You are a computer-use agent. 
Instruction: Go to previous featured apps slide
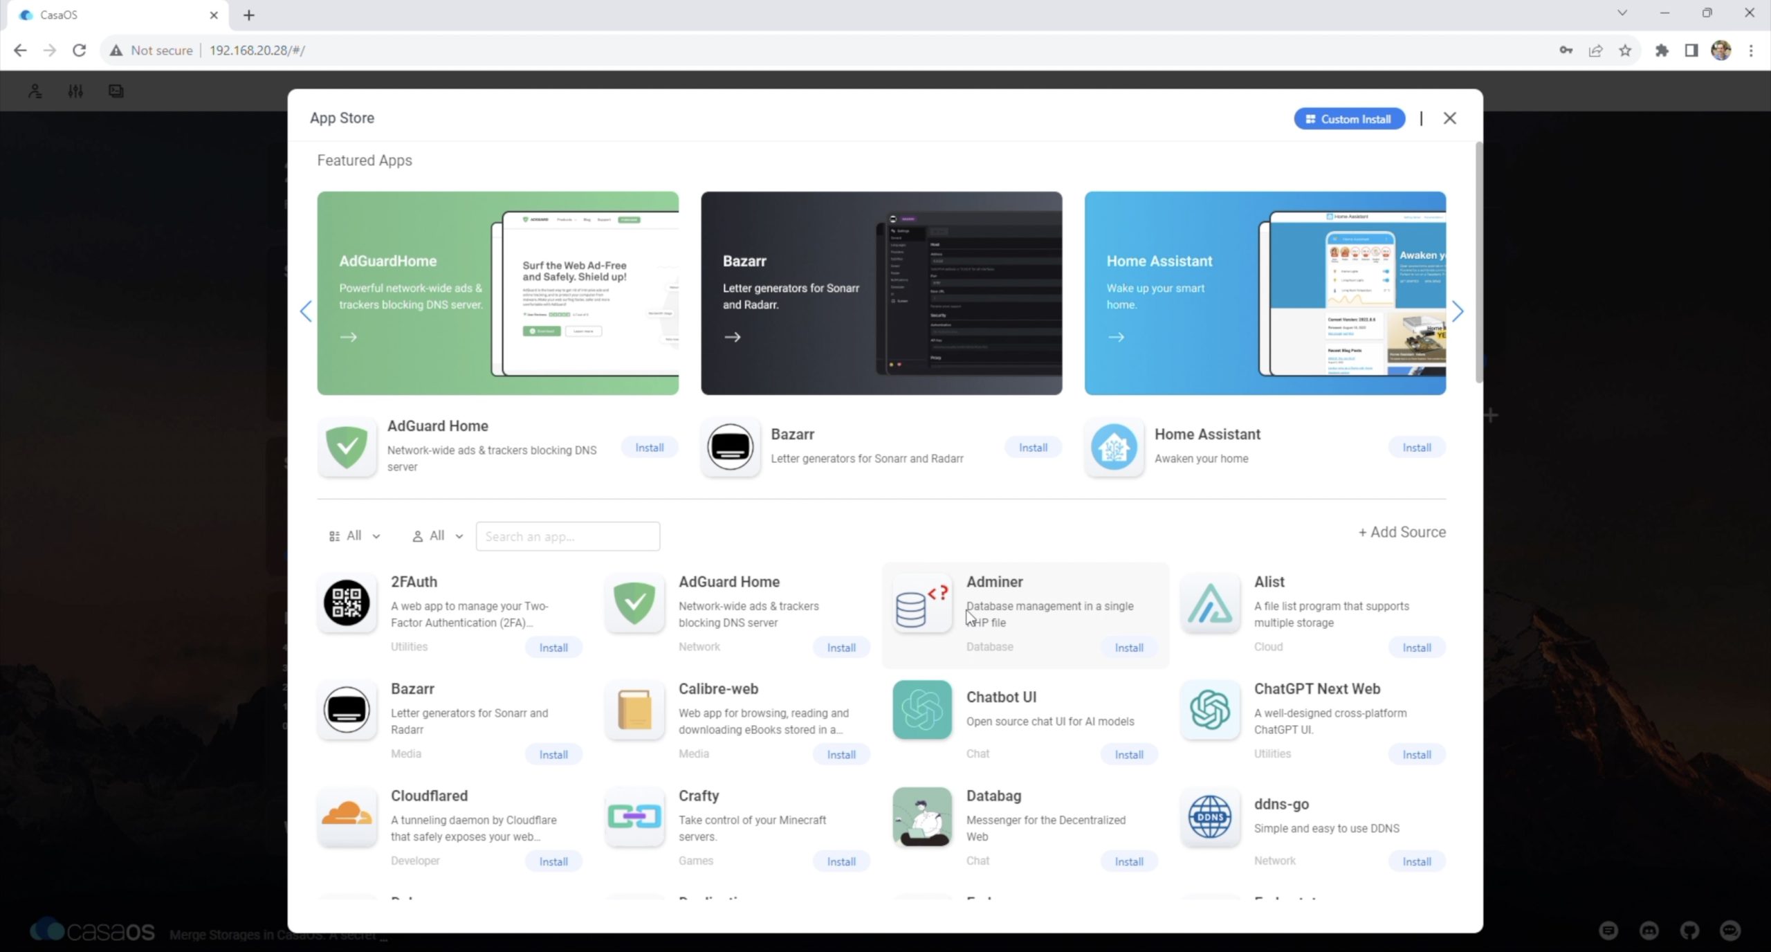(x=306, y=311)
